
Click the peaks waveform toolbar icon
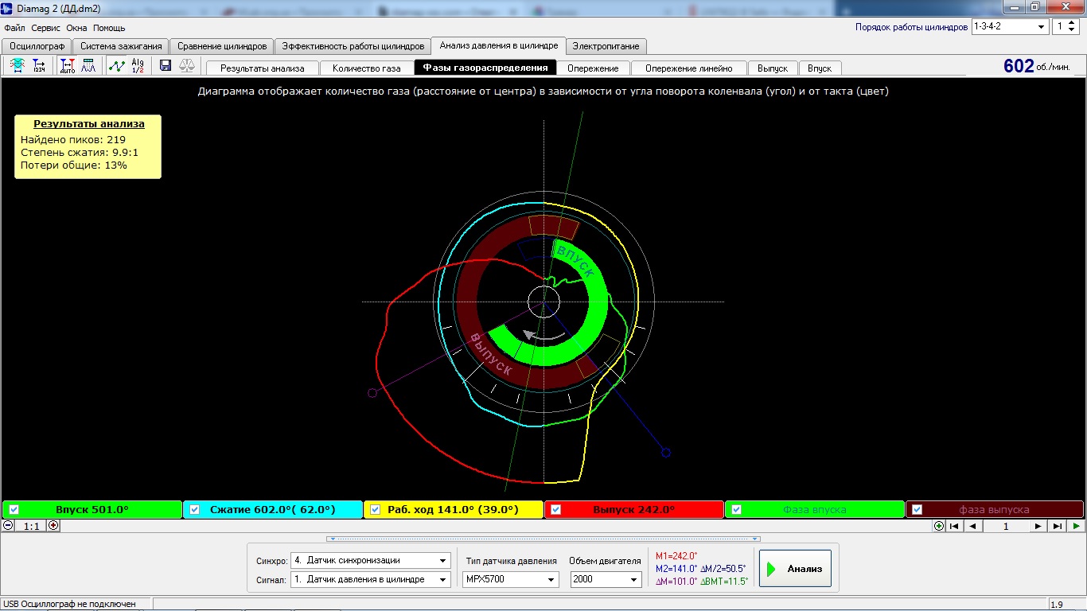[x=88, y=66]
